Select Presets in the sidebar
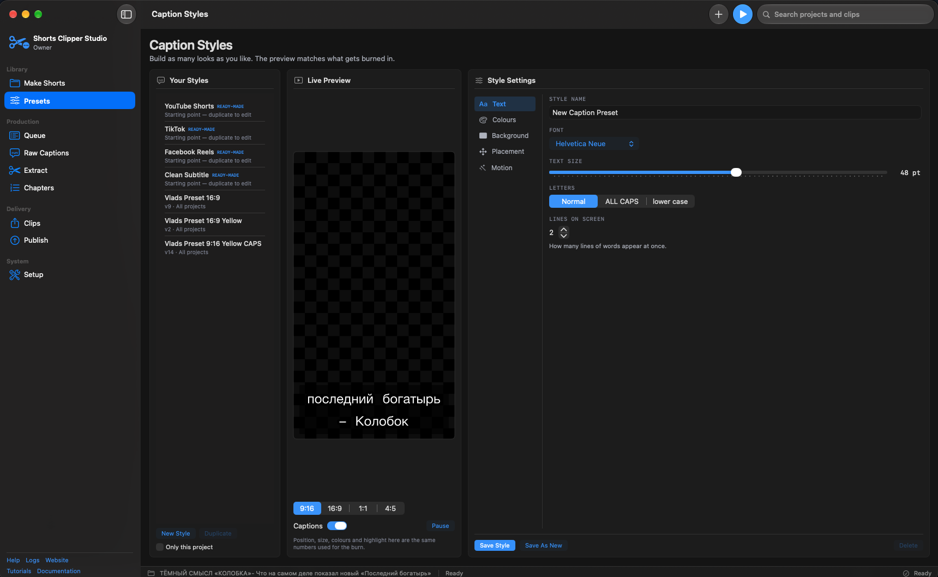This screenshot has height=577, width=938. [x=70, y=100]
